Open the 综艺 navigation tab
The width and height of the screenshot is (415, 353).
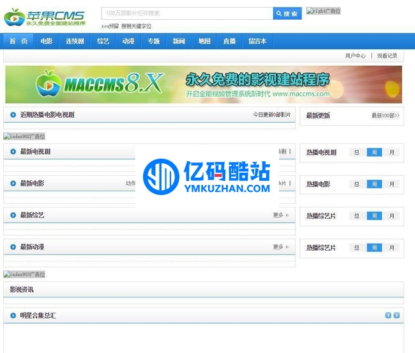pos(103,41)
